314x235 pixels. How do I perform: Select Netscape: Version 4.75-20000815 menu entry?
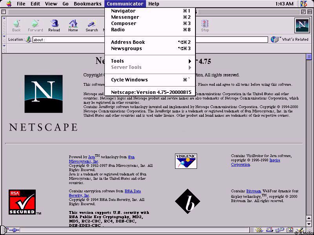tap(150, 92)
